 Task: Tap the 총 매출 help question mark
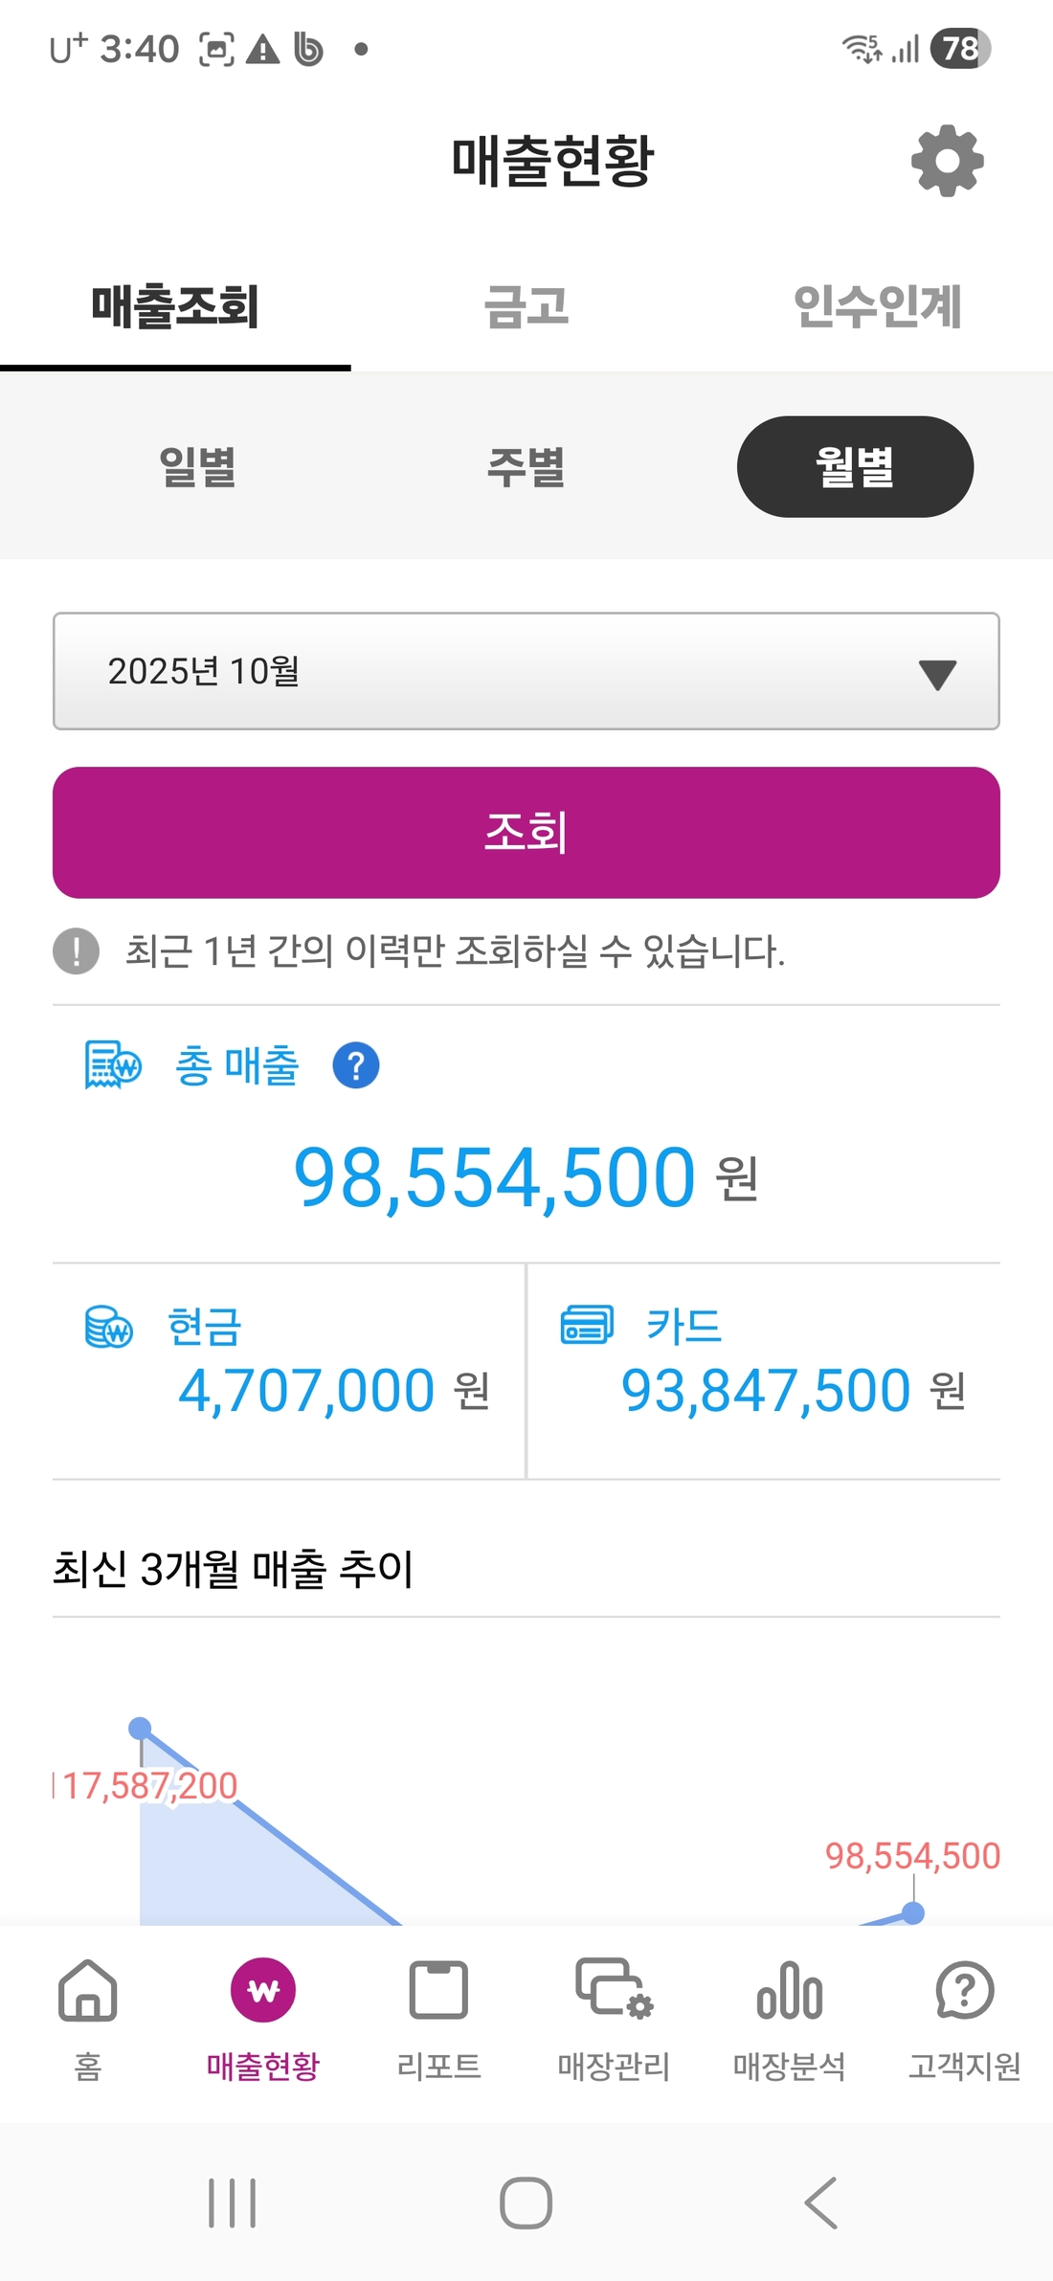(356, 1065)
